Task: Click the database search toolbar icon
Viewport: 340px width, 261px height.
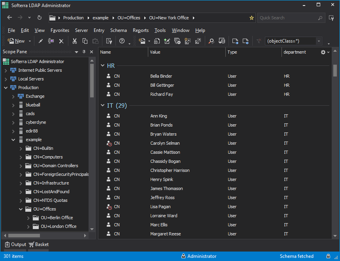Action: click(222, 41)
